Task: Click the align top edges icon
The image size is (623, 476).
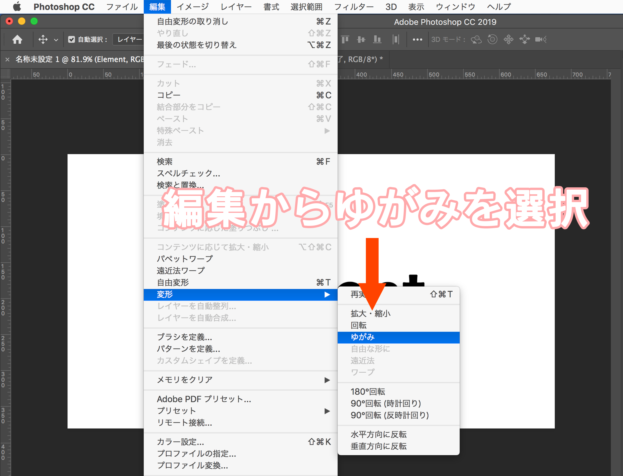Action: pos(345,39)
